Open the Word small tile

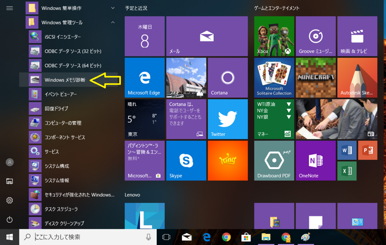347,150
